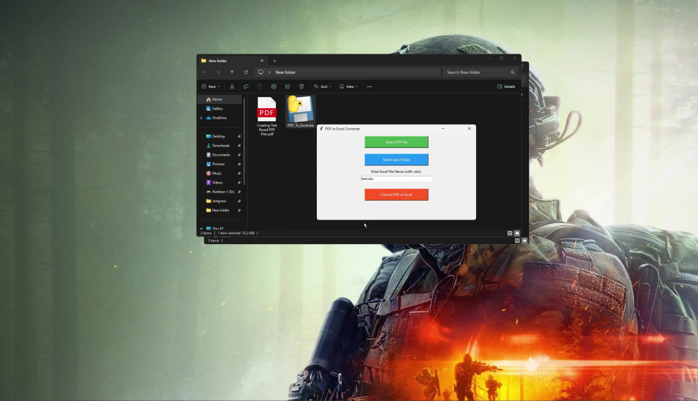Screen dimensions: 698x401
Task: Click the pin icon beside Documents
Action: [x=239, y=155]
